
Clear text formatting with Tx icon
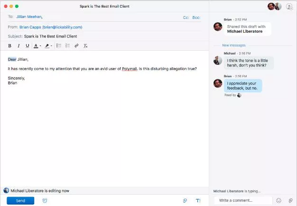[85, 46]
